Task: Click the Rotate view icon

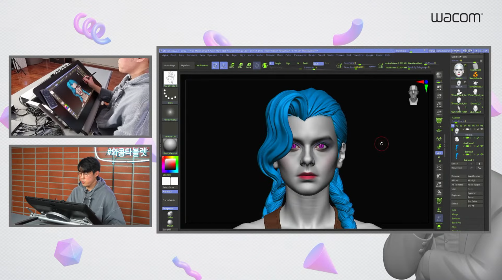Action: tap(439, 193)
